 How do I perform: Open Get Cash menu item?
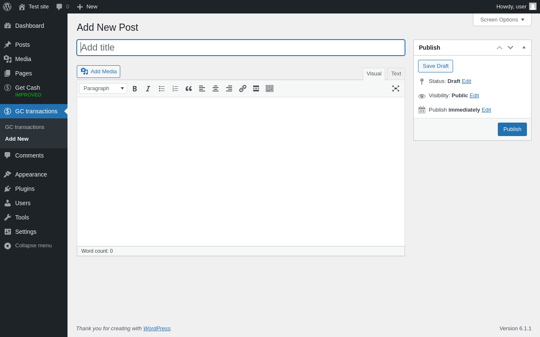34,91
